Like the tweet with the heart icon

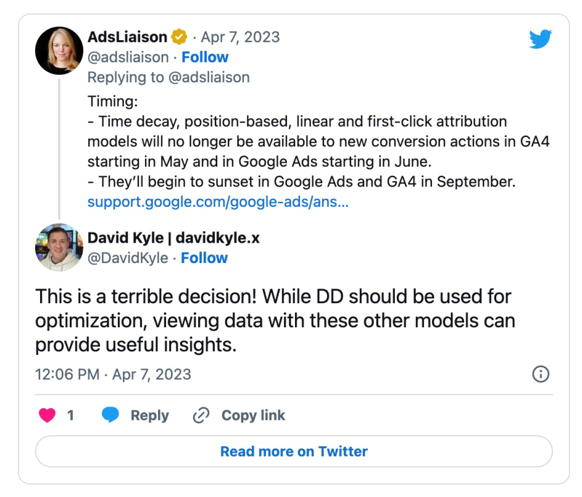(x=48, y=416)
